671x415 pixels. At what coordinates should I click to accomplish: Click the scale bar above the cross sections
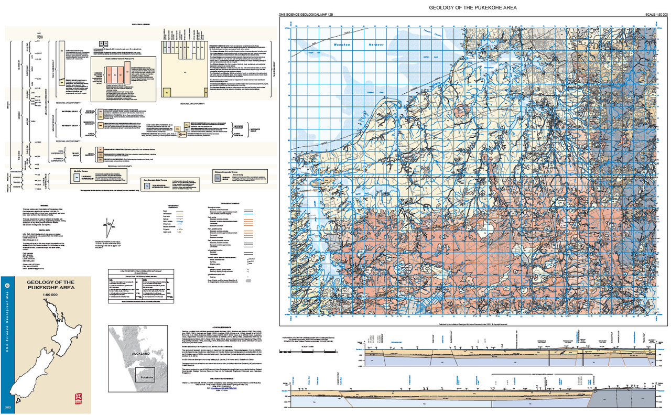point(307,352)
